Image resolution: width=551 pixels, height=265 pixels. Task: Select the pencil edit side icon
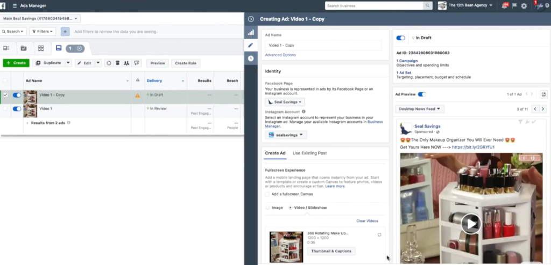(x=251, y=45)
